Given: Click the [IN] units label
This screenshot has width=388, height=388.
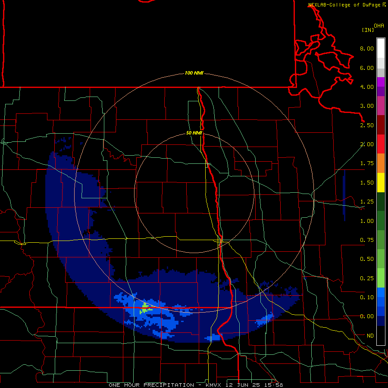Looking at the screenshot, I should pyautogui.click(x=368, y=30).
